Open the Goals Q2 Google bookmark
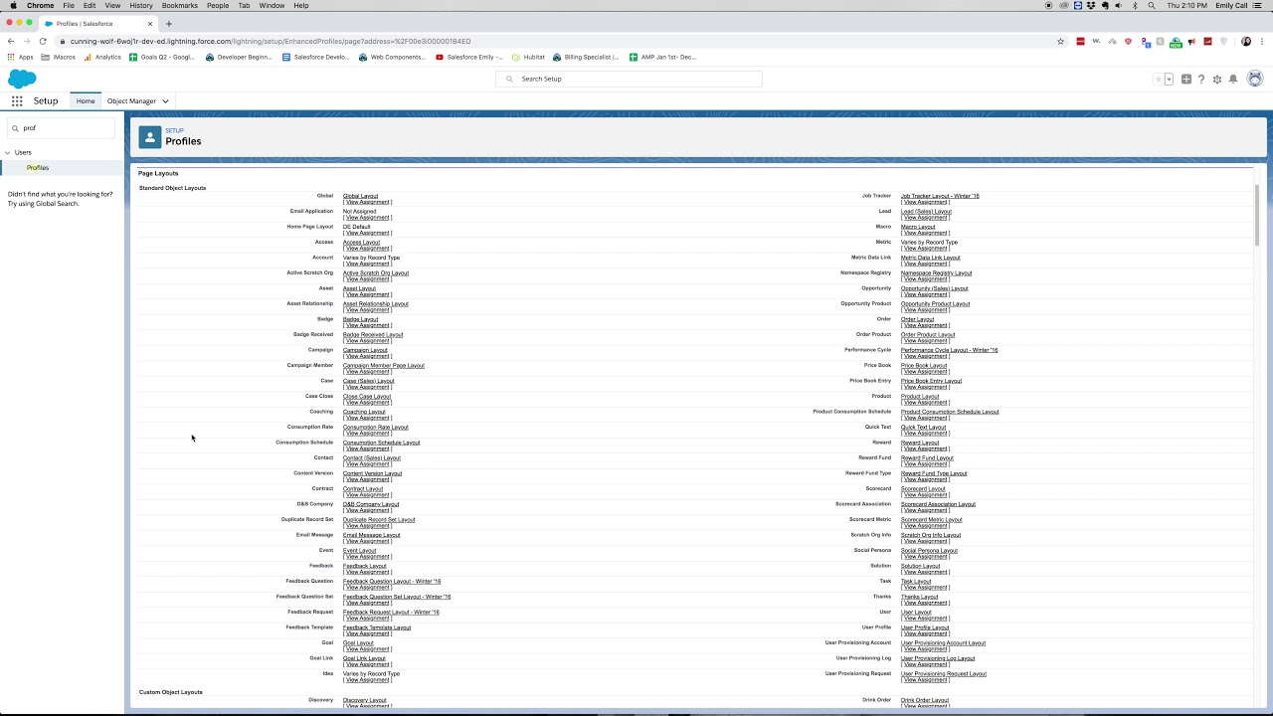The height and width of the screenshot is (716, 1273). pyautogui.click(x=162, y=57)
